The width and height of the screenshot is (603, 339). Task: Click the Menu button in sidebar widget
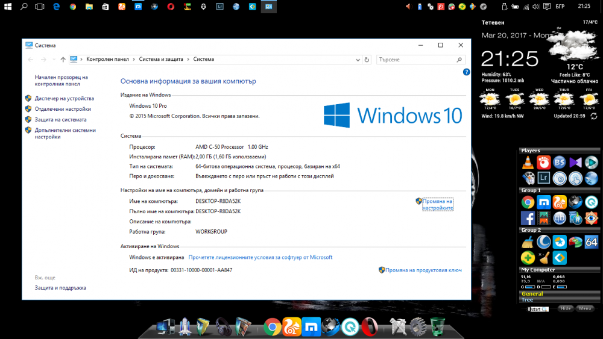tap(585, 308)
